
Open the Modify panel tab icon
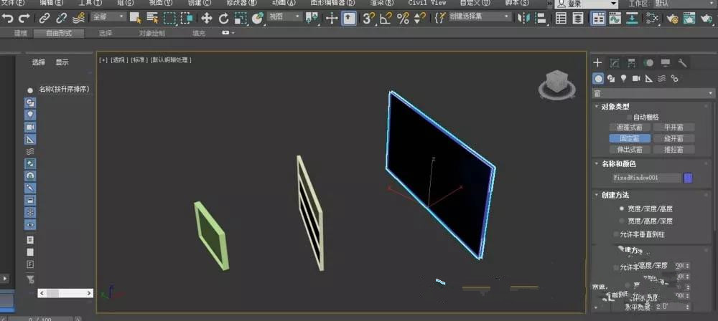(x=615, y=62)
